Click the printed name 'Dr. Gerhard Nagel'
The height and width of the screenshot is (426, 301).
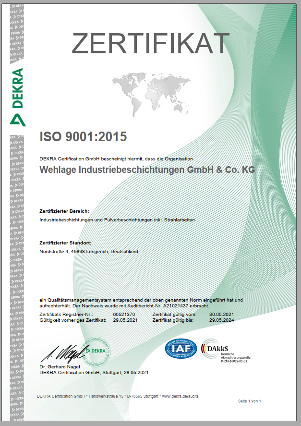tap(60, 367)
